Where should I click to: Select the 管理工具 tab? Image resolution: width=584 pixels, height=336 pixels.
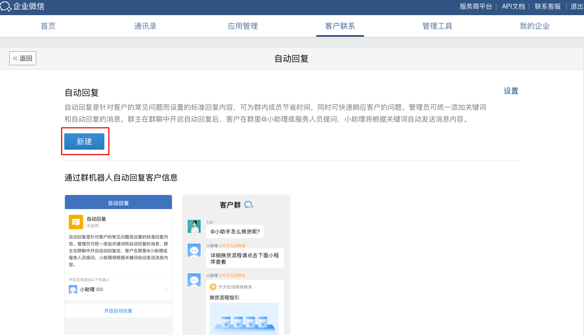(x=437, y=26)
